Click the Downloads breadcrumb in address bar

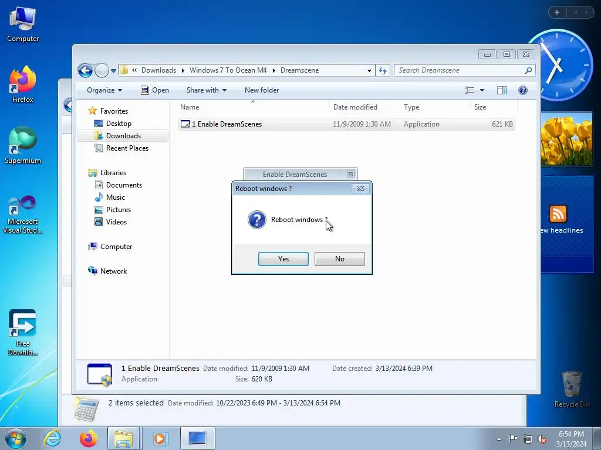[x=158, y=70]
